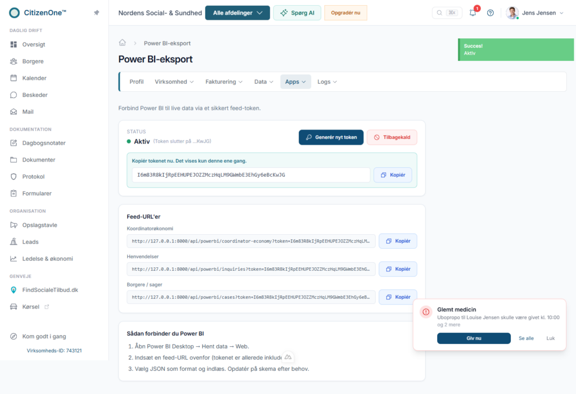
Task: Click the Power BI-eksport breadcrumb
Action: pos(167,43)
